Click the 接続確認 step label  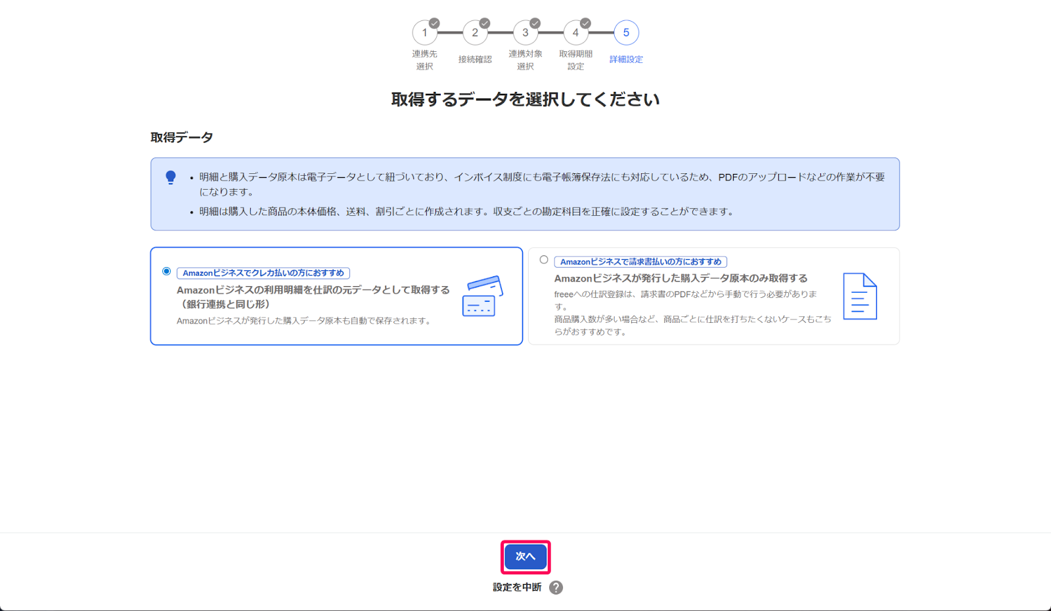[475, 60]
